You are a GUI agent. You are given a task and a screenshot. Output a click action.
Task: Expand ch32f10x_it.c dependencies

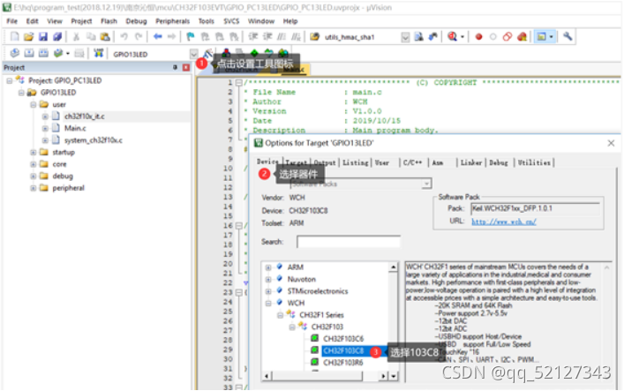coord(45,117)
